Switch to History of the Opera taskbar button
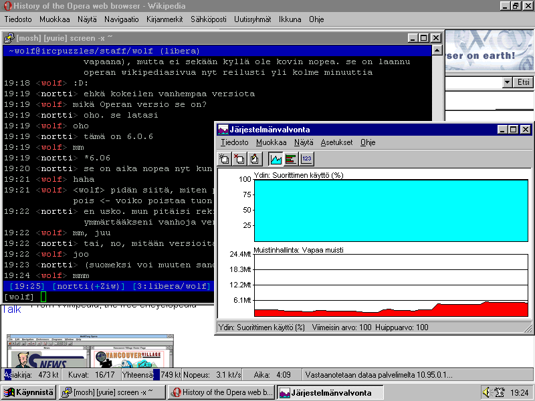Screen dimensions: 535x401 point(221,392)
